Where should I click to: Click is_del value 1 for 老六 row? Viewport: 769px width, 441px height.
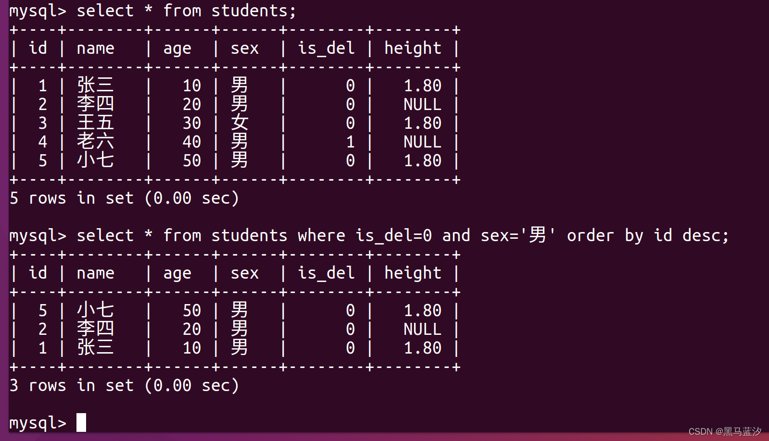350,142
